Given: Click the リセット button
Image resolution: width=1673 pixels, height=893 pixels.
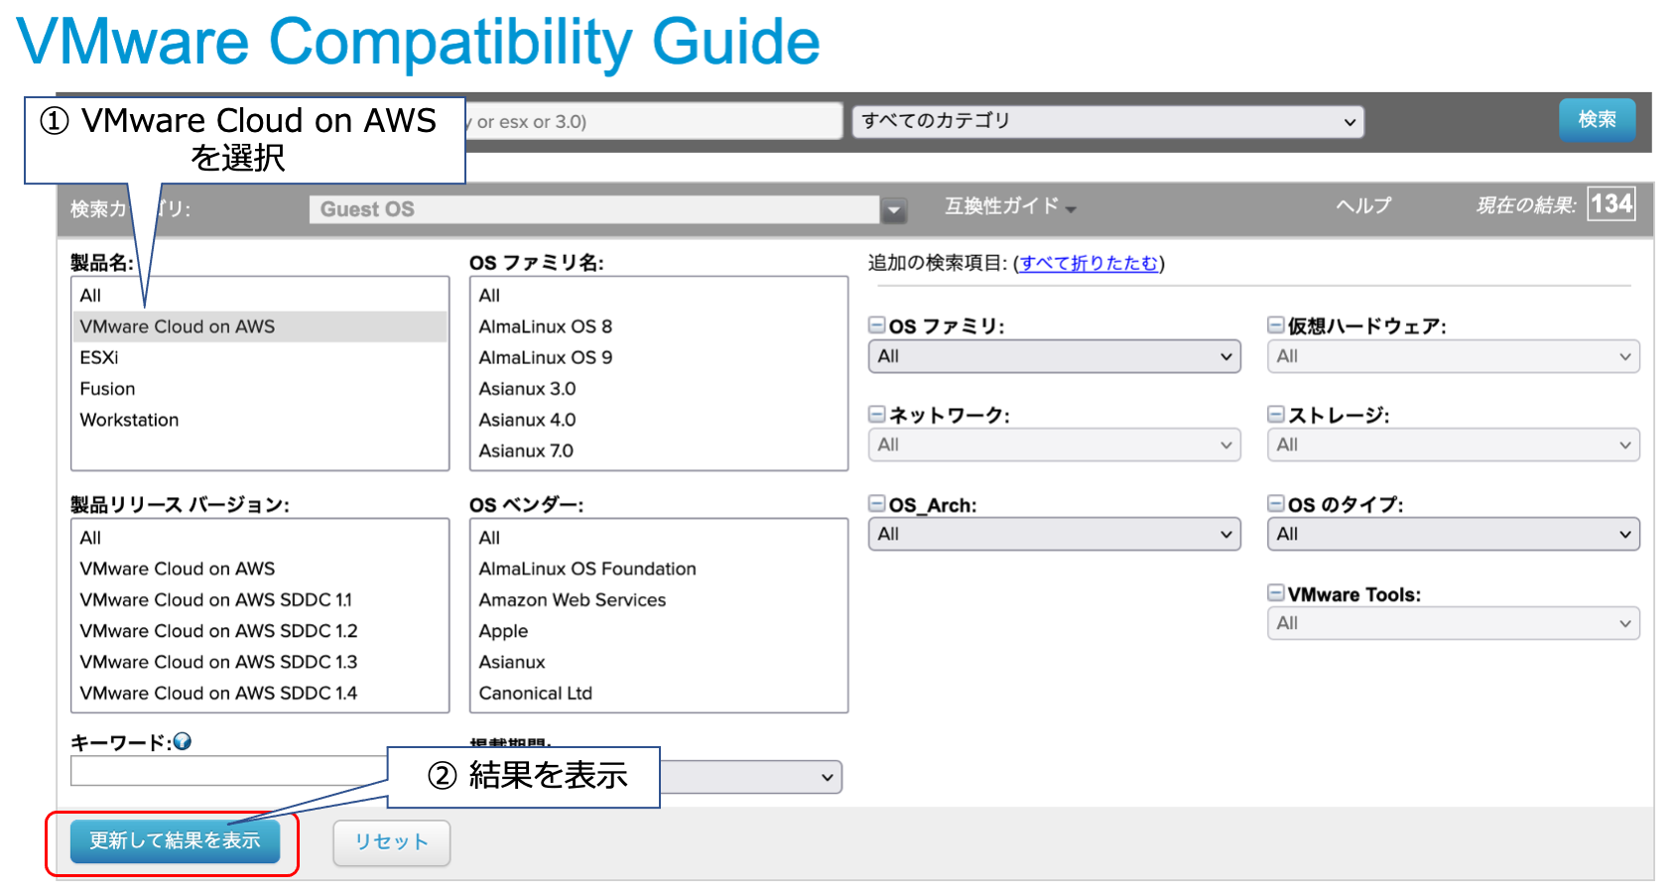Looking at the screenshot, I should click(391, 842).
